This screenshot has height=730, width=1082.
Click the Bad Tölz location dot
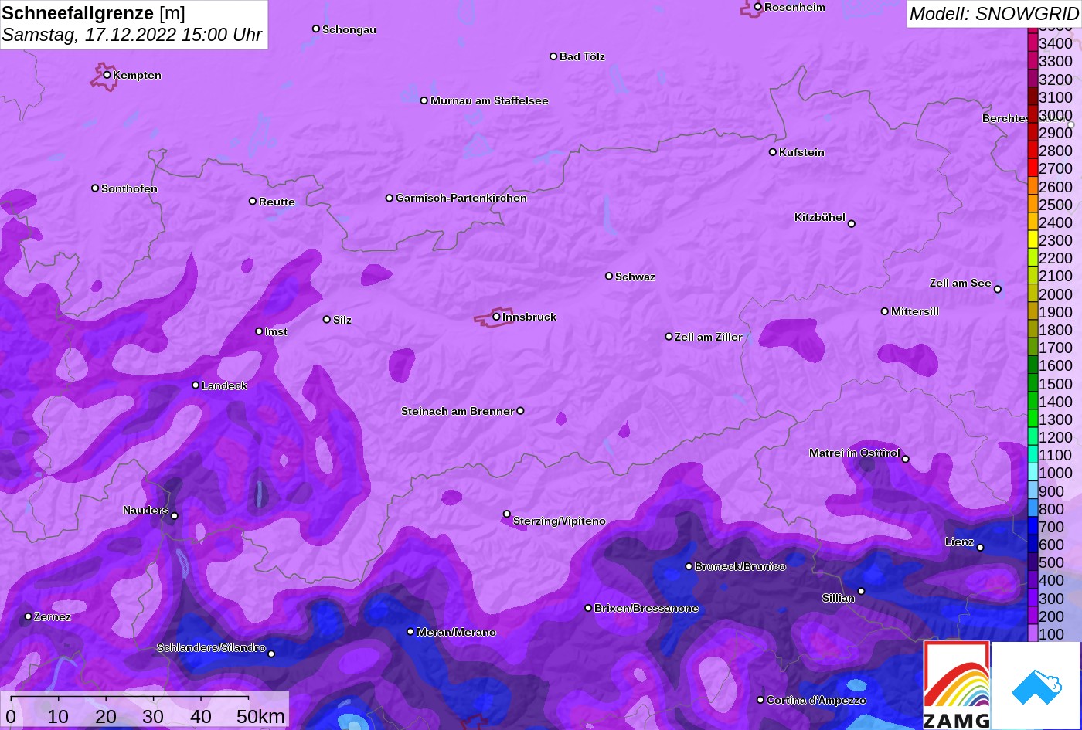point(553,56)
